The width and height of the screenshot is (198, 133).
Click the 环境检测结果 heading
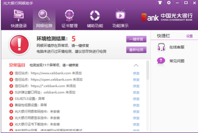52,39
